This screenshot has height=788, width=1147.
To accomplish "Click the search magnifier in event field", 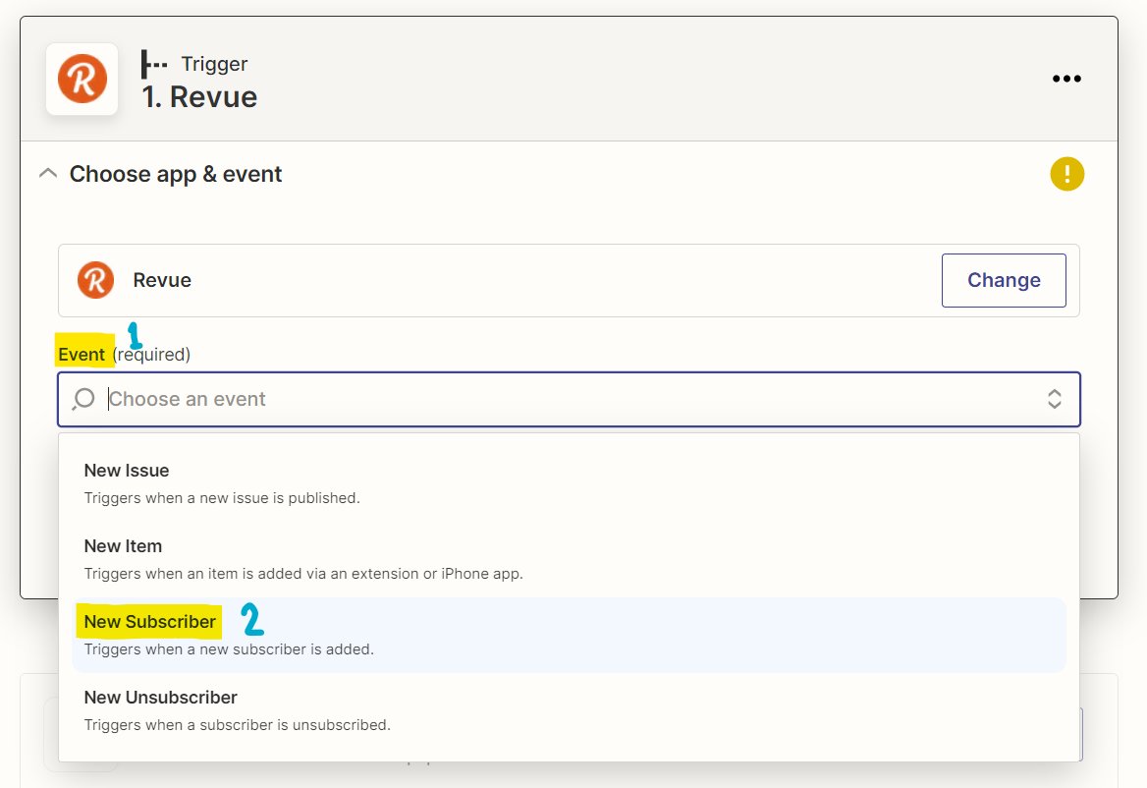I will tap(83, 399).
